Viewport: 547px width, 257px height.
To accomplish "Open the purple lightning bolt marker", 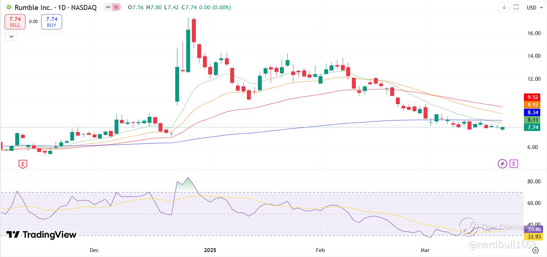I will 502,164.
